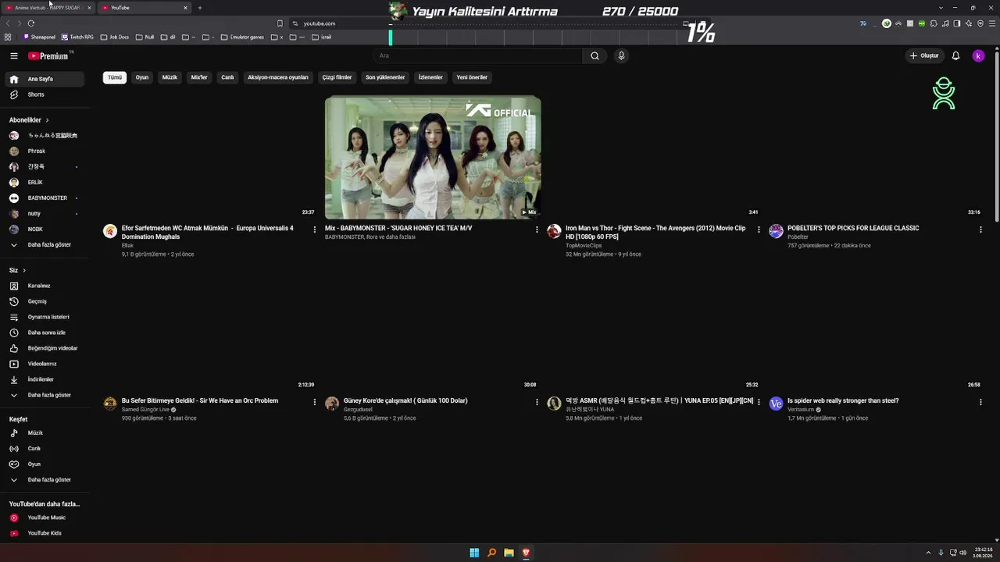Select the Oyun filter chip
The width and height of the screenshot is (1000, 562).
[141, 77]
